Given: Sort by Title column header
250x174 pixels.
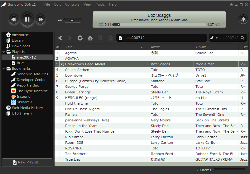Looking at the screenshot, I should (102, 47).
